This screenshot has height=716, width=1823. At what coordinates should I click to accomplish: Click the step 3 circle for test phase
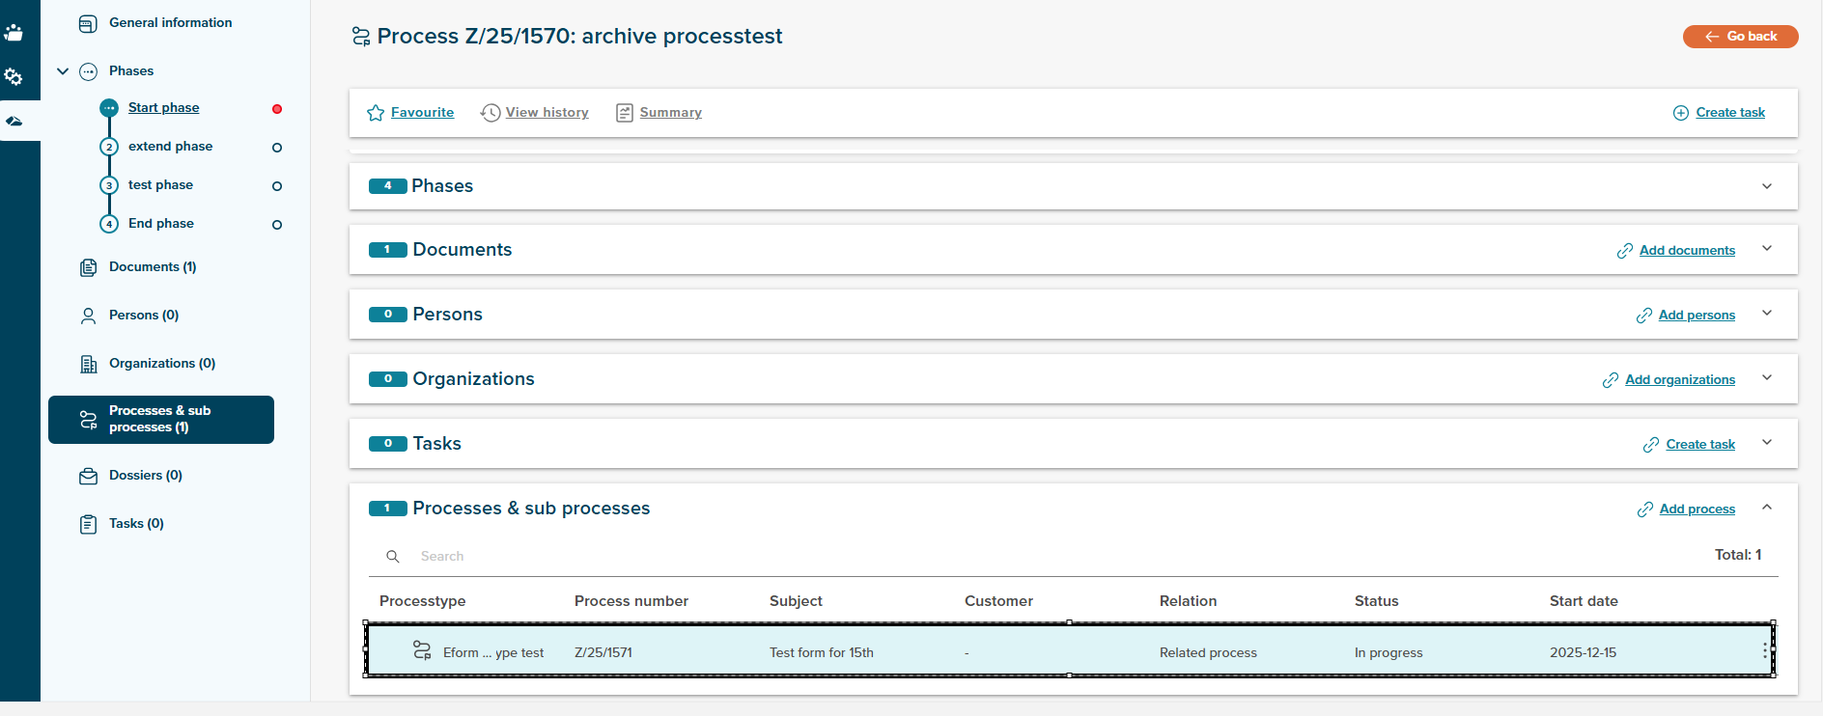(x=109, y=185)
